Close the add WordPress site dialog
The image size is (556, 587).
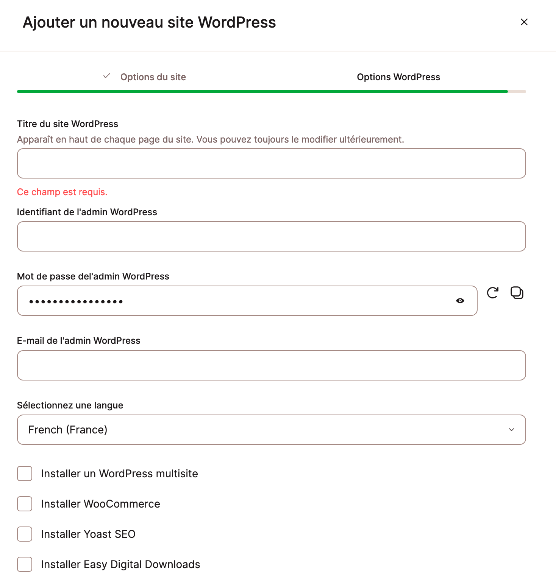[524, 22]
